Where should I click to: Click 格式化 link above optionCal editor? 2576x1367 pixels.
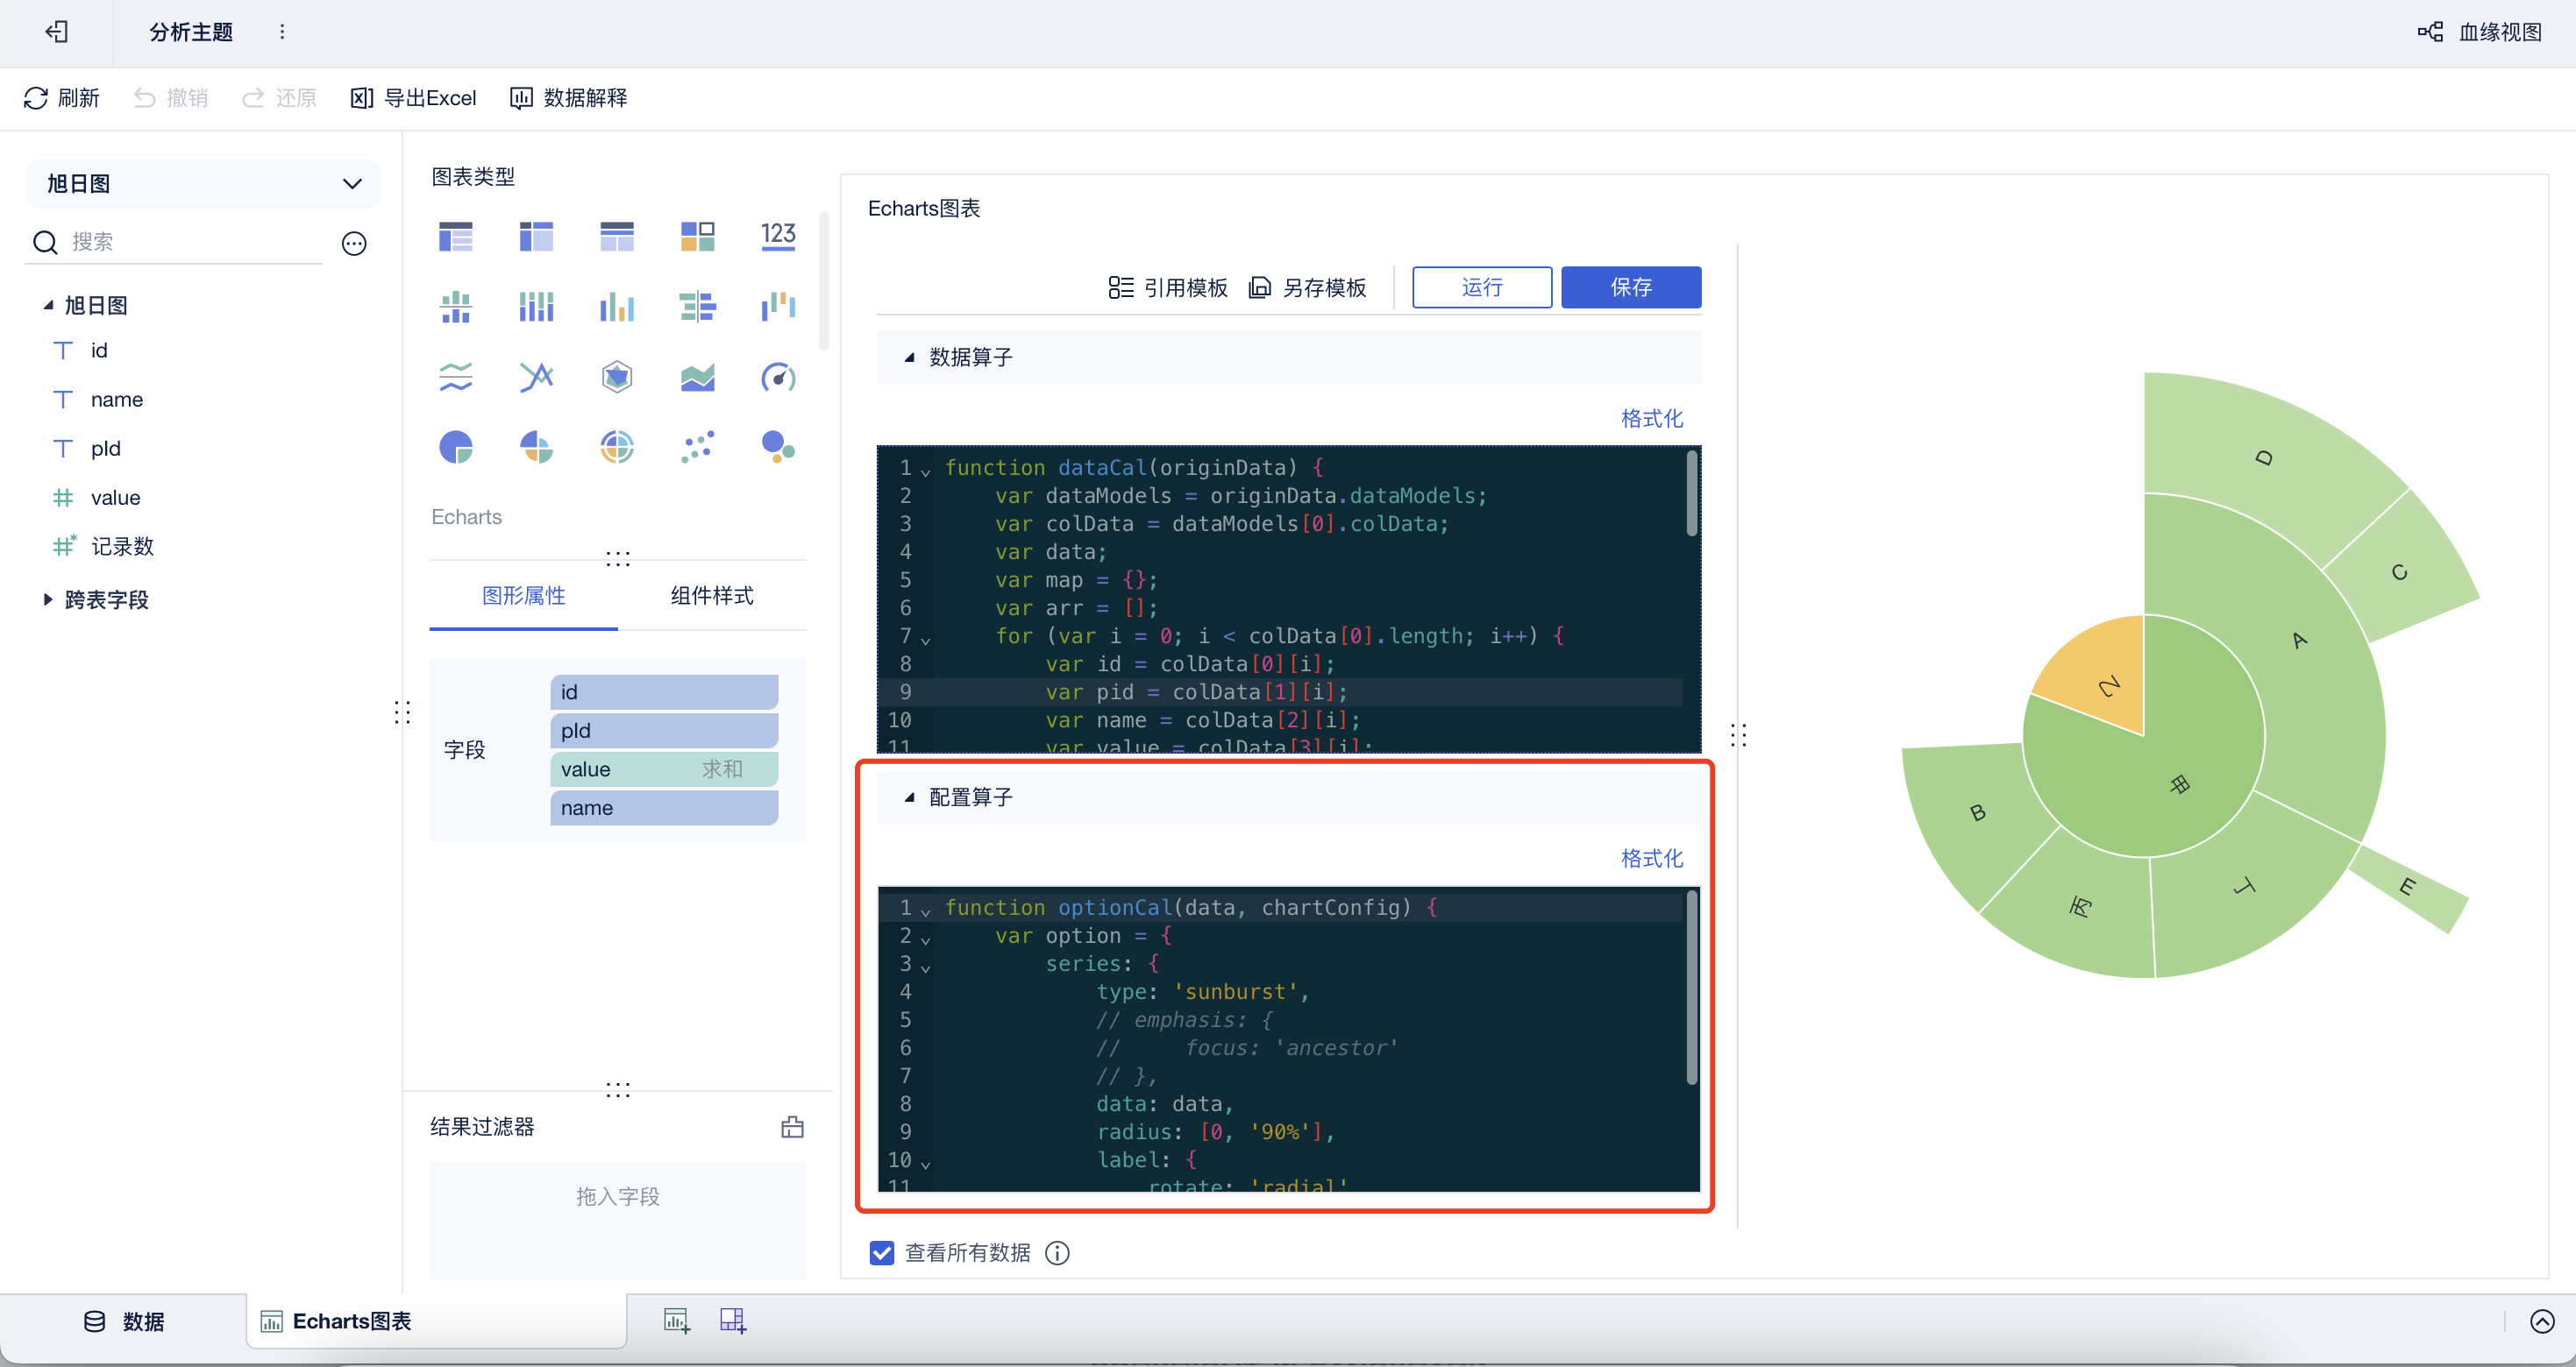(1651, 859)
